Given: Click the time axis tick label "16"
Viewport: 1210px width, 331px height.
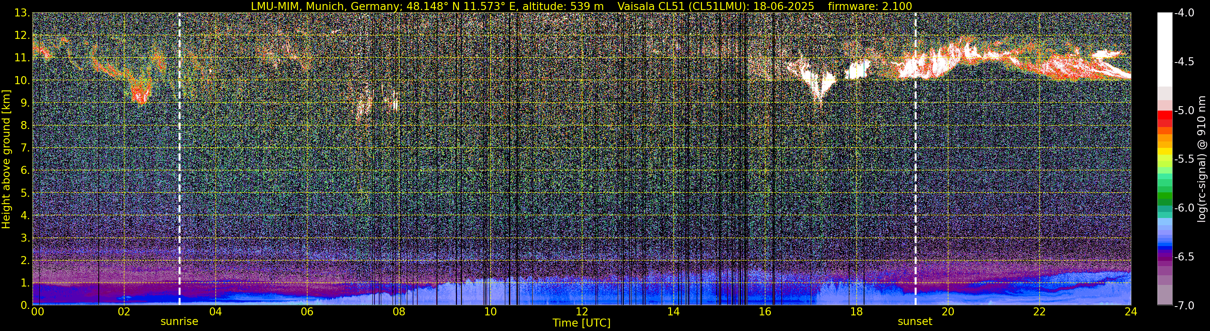Looking at the screenshot, I should click(x=765, y=312).
